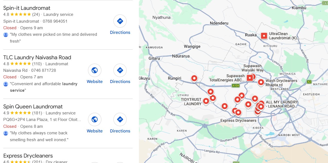The width and height of the screenshot is (328, 163).
Task: Click Spin-it Laundromat phone number 0768 964051
Action: point(55,21)
